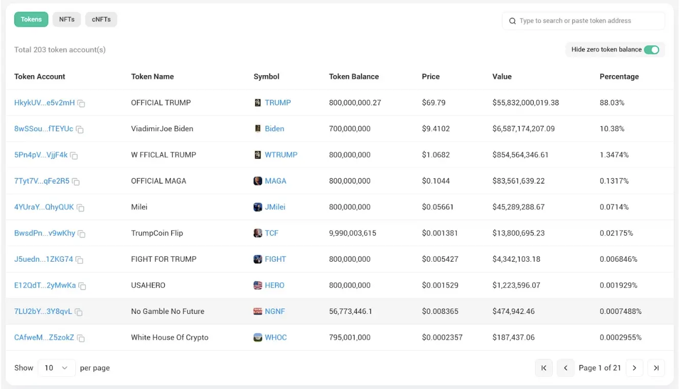
Task: Open token account 7Tyt7V...qFe2R5 link
Action: pos(42,181)
